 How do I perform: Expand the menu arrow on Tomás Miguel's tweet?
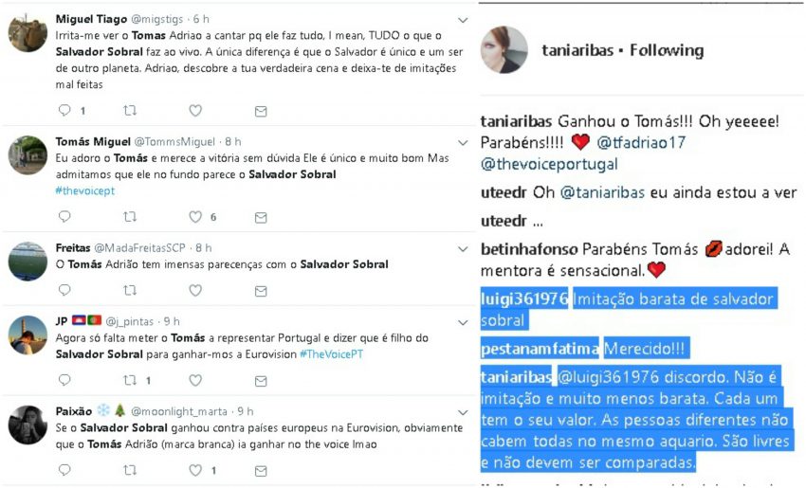click(x=463, y=142)
